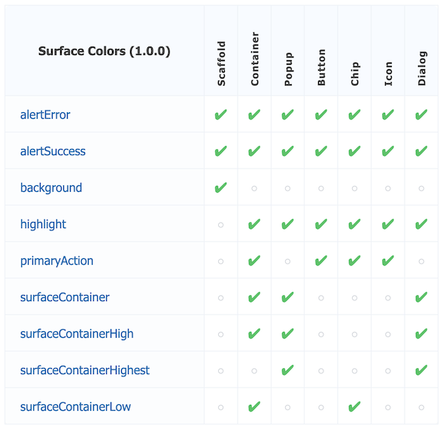This screenshot has width=443, height=429.
Task: Open the background color link
Action: (x=51, y=187)
